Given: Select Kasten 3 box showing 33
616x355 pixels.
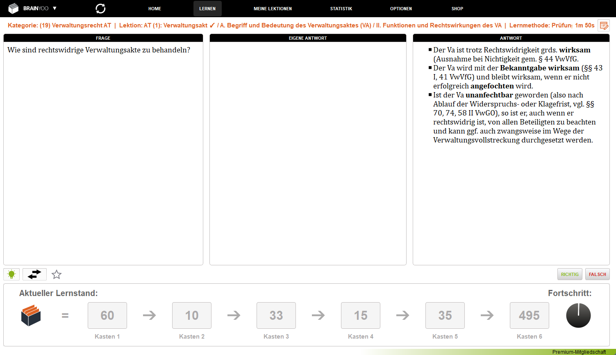Looking at the screenshot, I should point(276,315).
